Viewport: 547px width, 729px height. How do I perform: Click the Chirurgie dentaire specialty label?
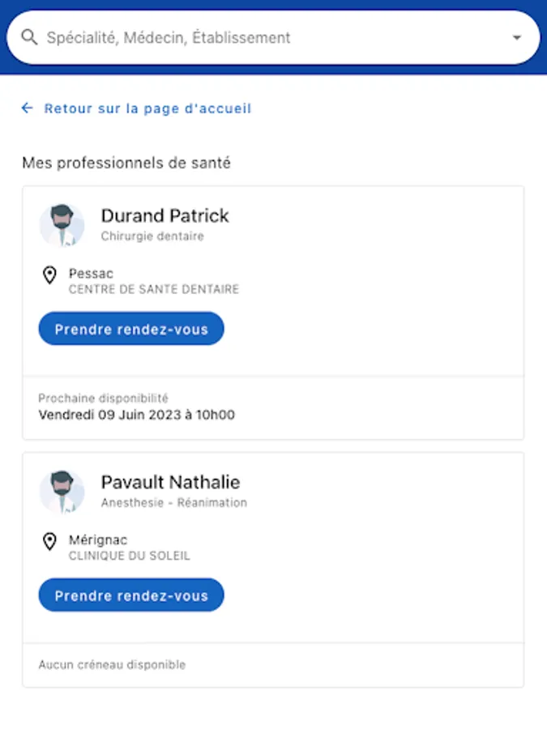point(152,237)
